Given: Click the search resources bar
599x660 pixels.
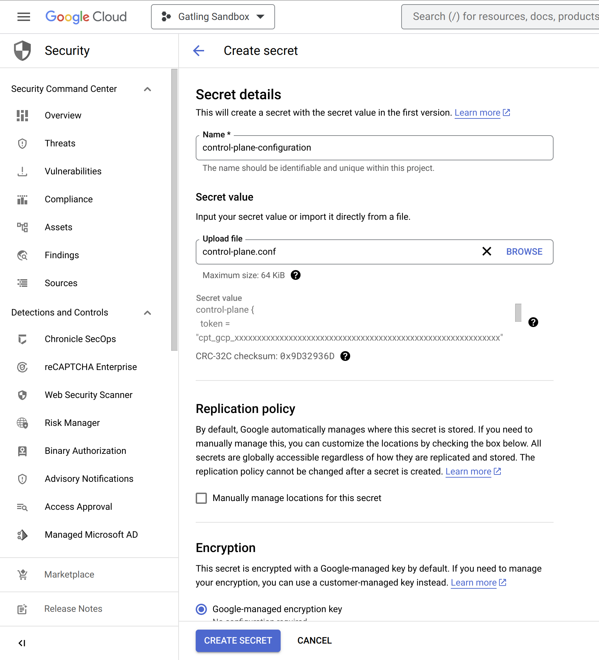Looking at the screenshot, I should 500,17.
